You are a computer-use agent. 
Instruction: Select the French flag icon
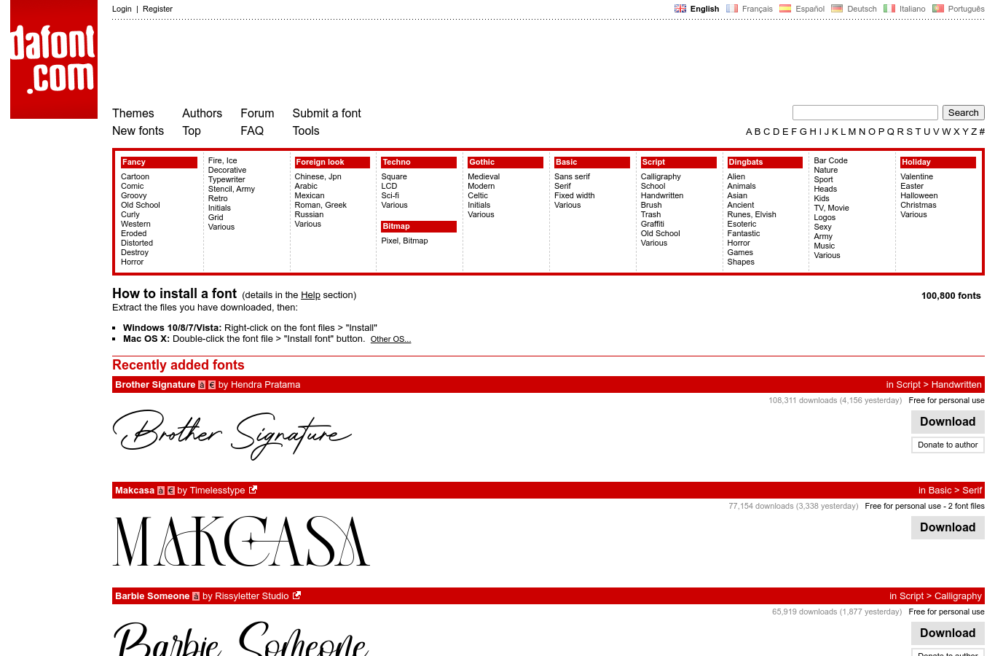[732, 9]
